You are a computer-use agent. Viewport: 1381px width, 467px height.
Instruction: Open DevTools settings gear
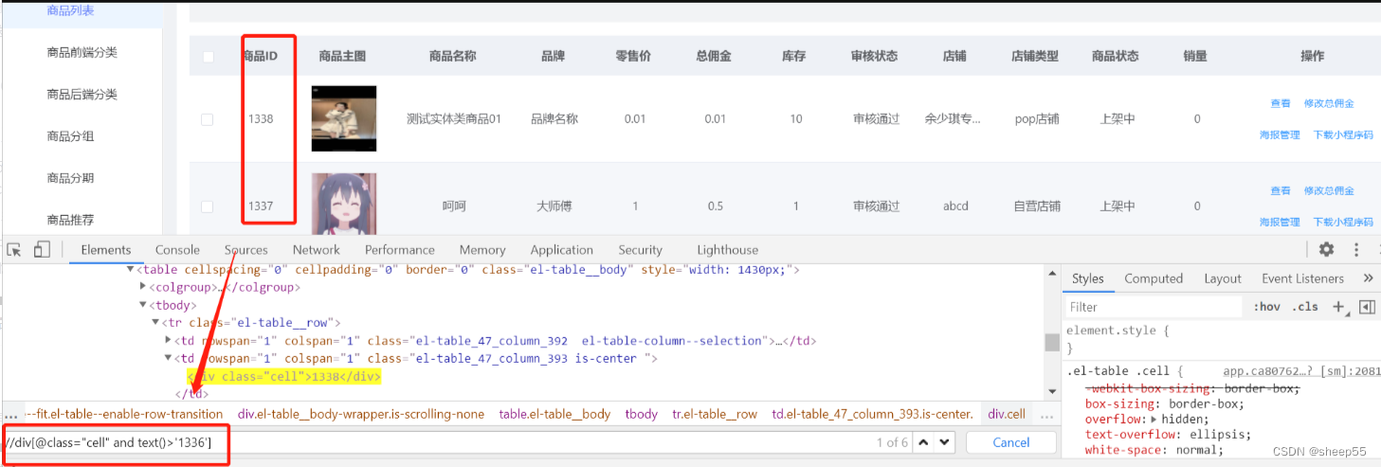coord(1326,249)
